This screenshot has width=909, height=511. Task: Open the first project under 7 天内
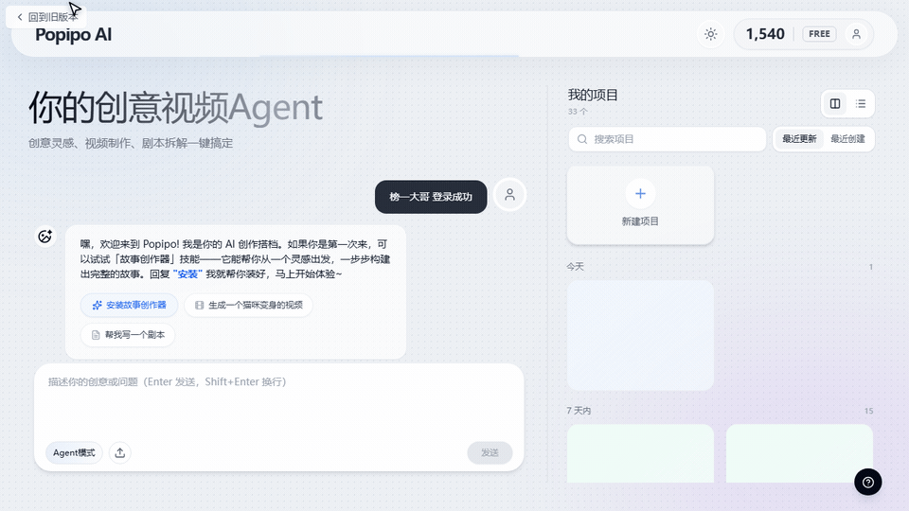(x=640, y=453)
